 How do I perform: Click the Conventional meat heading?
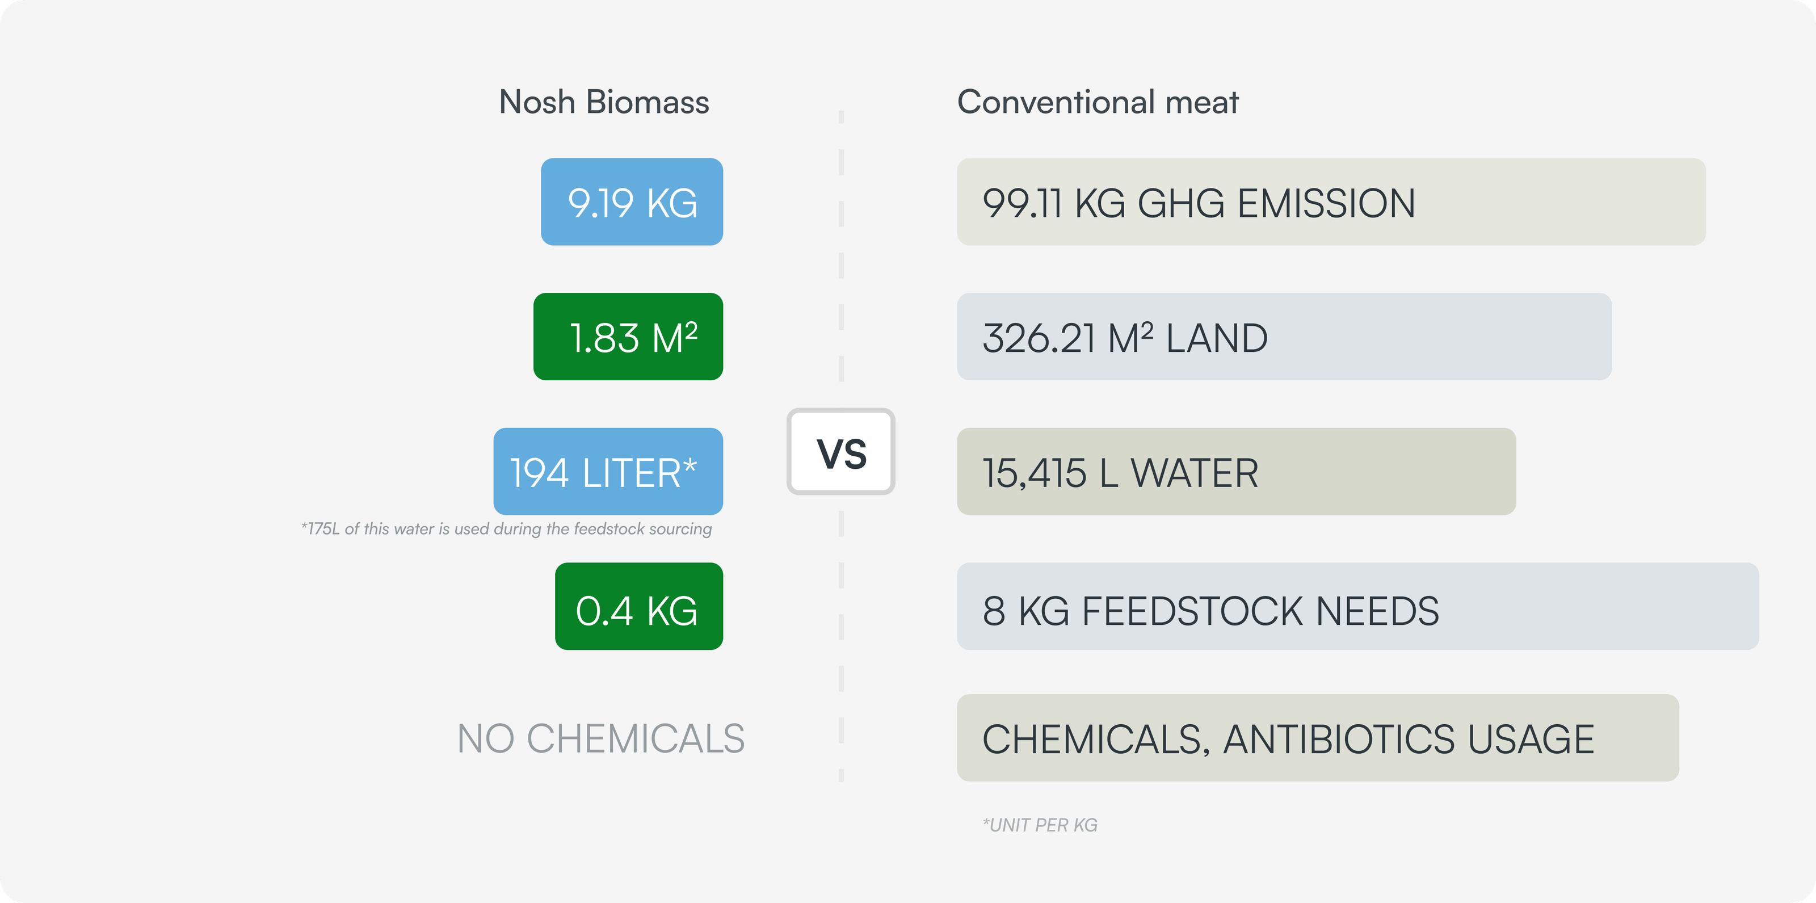1098,102
